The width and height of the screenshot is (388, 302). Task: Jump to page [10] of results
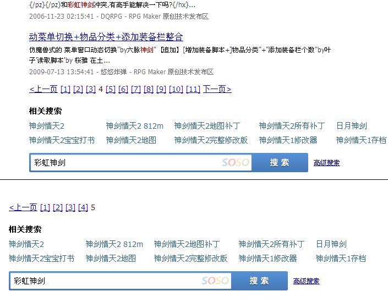[176, 89]
